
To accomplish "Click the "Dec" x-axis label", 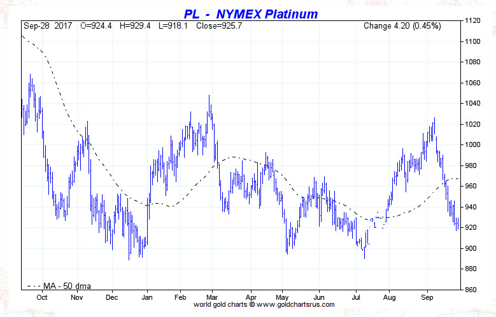I will point(111,297).
